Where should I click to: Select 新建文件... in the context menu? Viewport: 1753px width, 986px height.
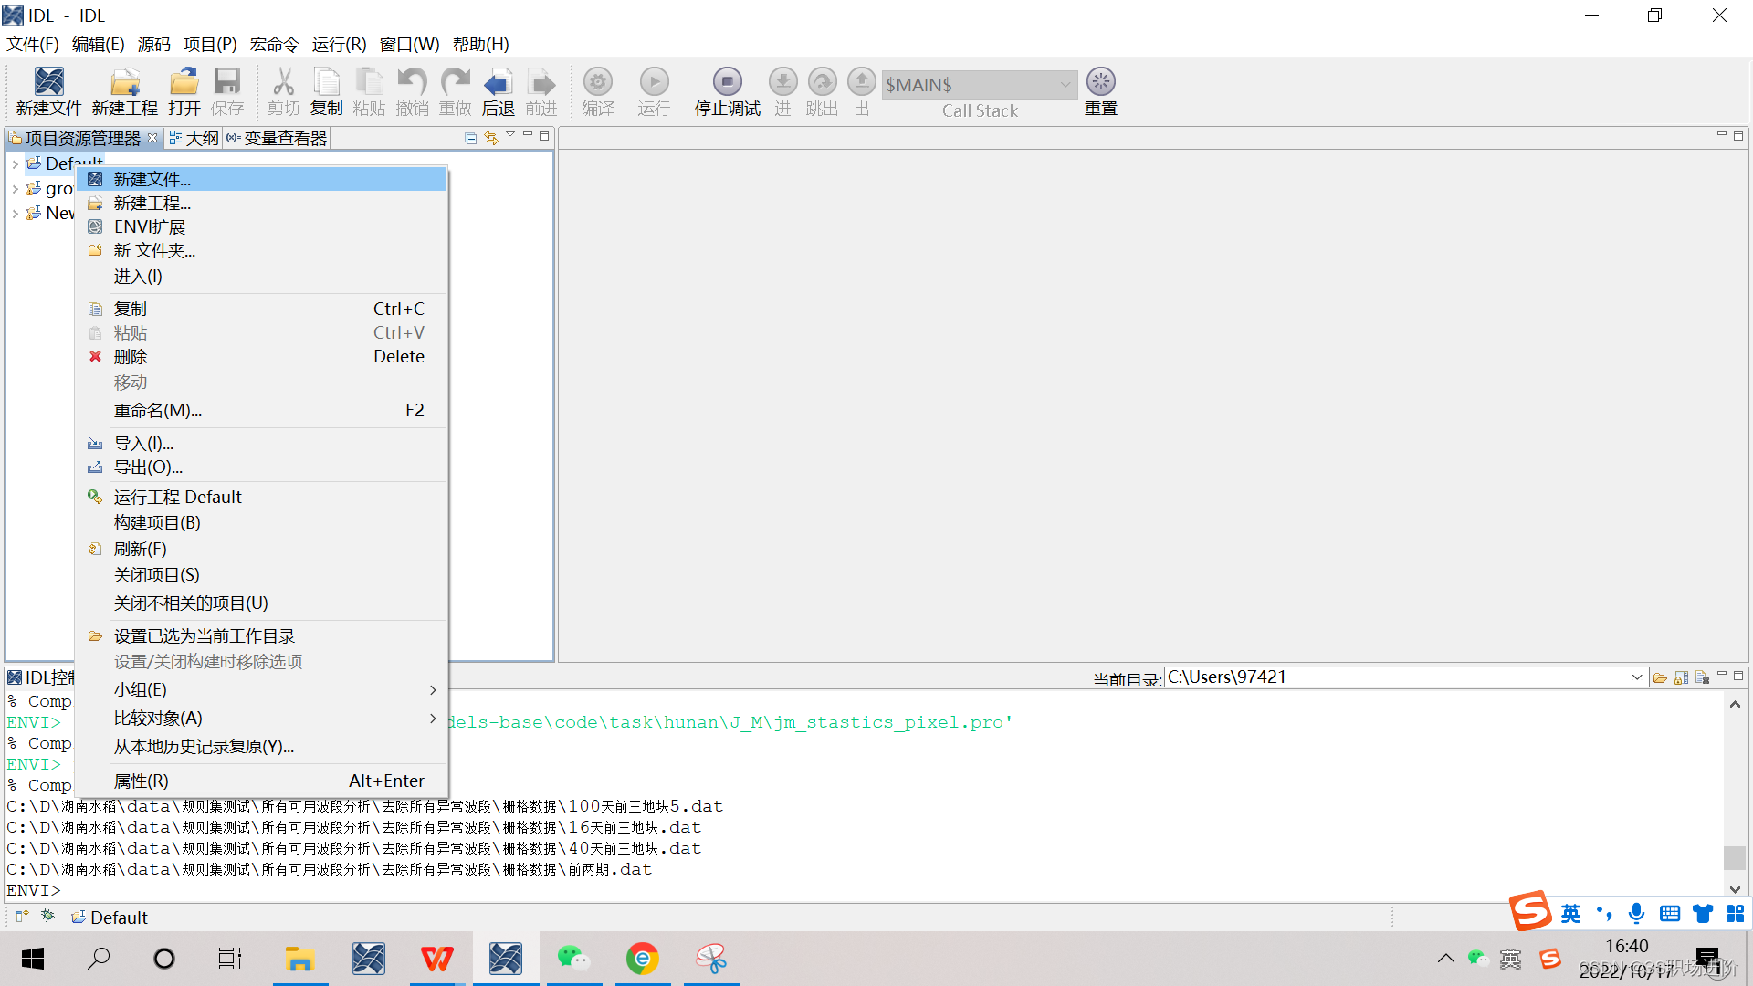pos(152,179)
